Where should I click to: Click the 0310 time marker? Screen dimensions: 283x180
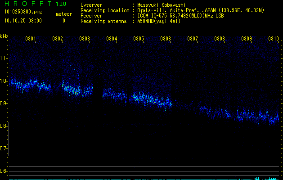tap(274, 39)
